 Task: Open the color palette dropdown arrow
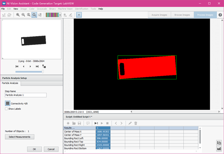point(60,15)
